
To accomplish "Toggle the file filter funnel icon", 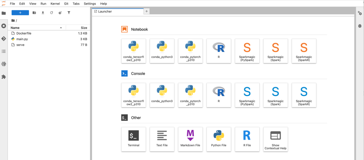I will point(69,13).
